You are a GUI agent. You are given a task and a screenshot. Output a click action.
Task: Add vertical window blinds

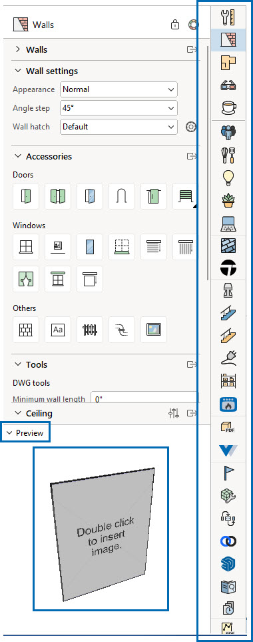(x=185, y=247)
